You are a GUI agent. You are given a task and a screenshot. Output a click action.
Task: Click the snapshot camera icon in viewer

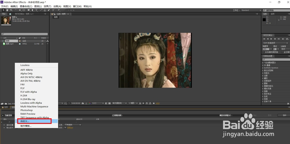[x=83, y=103]
